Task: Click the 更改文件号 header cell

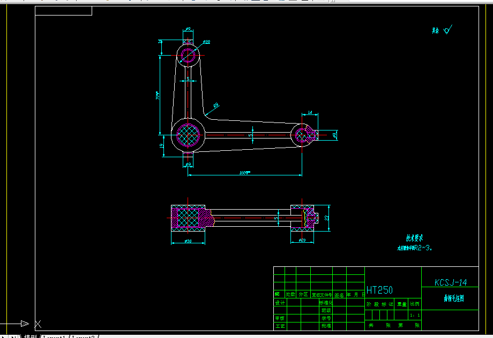Action: 322,295
